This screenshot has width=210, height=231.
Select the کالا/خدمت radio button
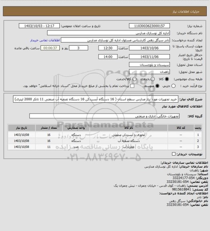click(x=134, y=79)
